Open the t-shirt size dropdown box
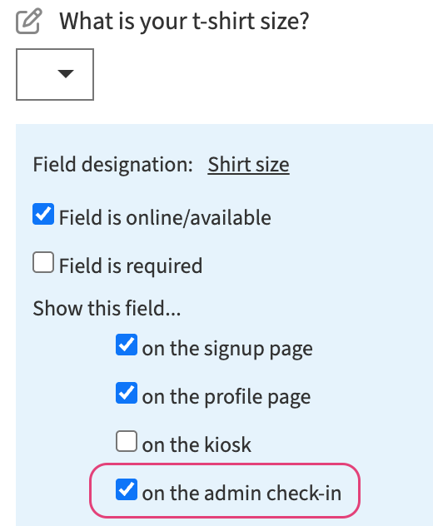The height and width of the screenshot is (526, 433). point(55,74)
